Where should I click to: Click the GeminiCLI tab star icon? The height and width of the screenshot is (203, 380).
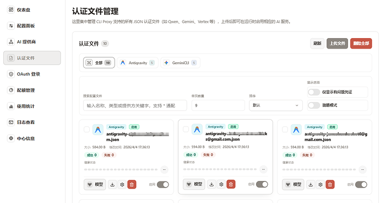(x=166, y=63)
